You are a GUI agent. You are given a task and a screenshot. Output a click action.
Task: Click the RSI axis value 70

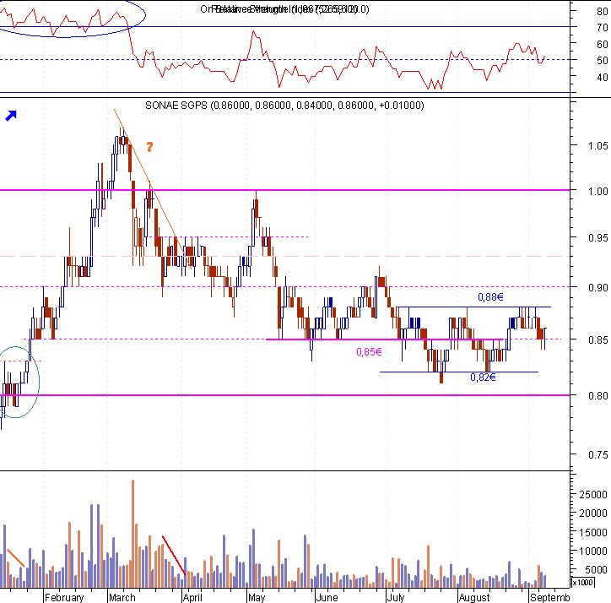click(x=602, y=27)
